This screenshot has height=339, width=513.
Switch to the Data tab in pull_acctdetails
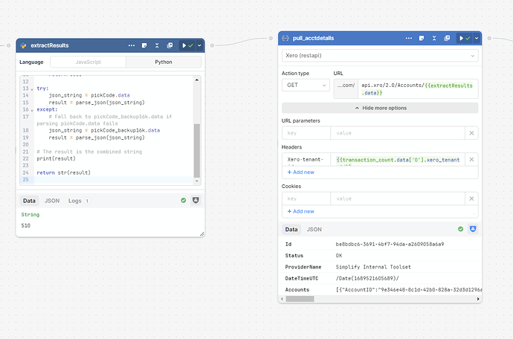pyautogui.click(x=291, y=230)
